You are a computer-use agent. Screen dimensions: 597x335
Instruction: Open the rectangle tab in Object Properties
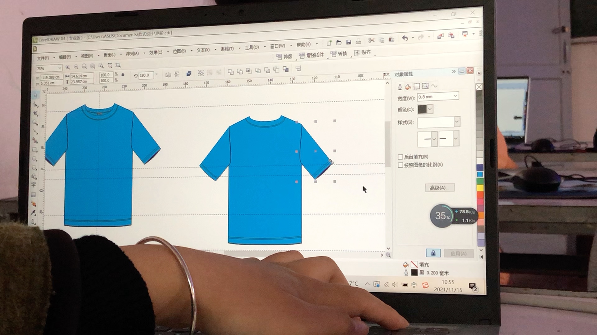417,86
